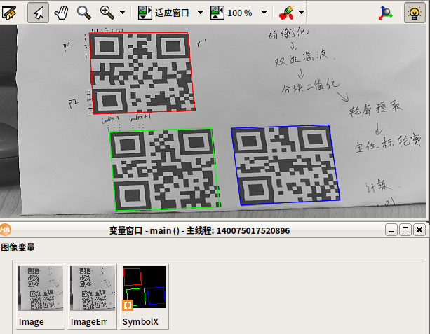The image size is (430, 334).
Task: Click the 图像变量 section label
Action: pos(18,247)
